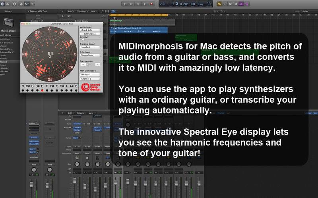Click the duplicate track icon
This screenshot has height=198, width=318.
point(69,16)
